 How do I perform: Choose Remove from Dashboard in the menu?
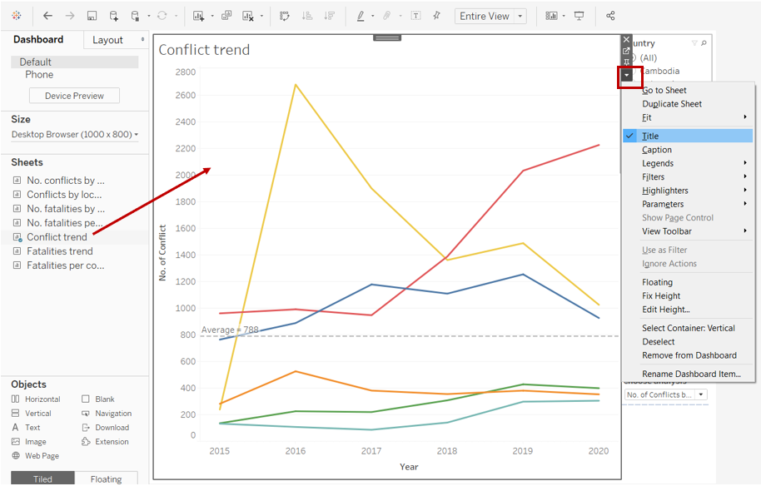click(689, 355)
